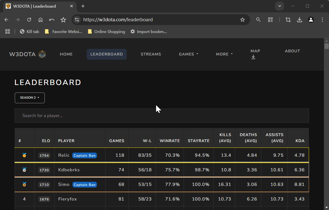329x210 pixels.
Task: Go to the STREAMS page
Action: (x=151, y=54)
